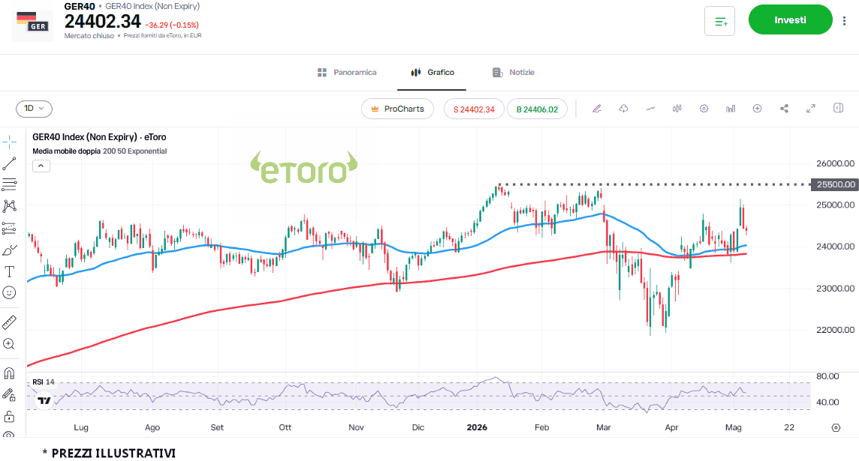Click the cloud save chart icon

pos(623,109)
